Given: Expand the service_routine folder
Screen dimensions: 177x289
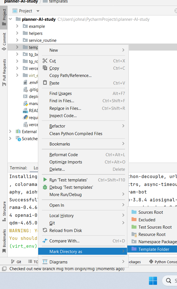Looking at the screenshot, I should pyautogui.click(x=17, y=40).
